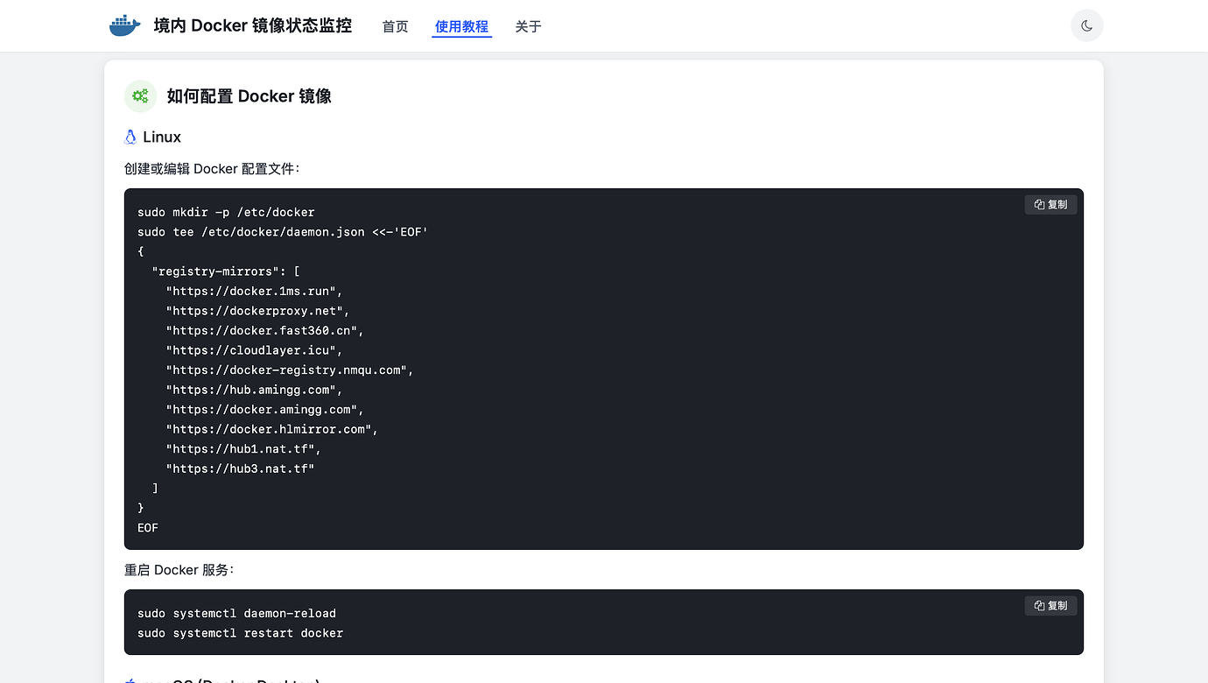Select the active 使用教程 tab
The image size is (1208, 683).
click(x=461, y=26)
